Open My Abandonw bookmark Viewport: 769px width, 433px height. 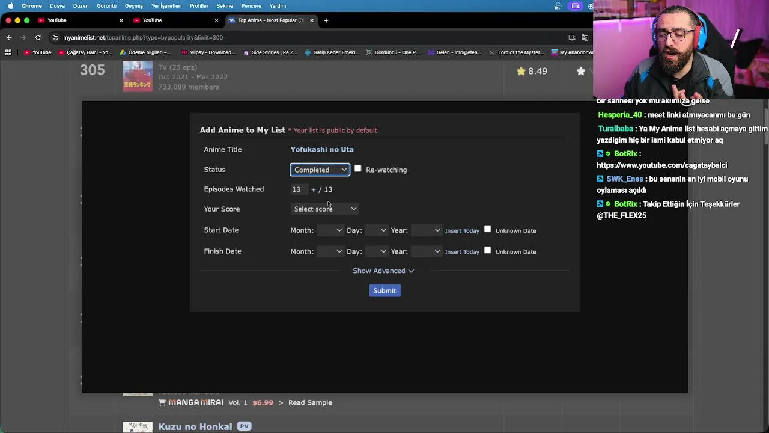point(571,52)
